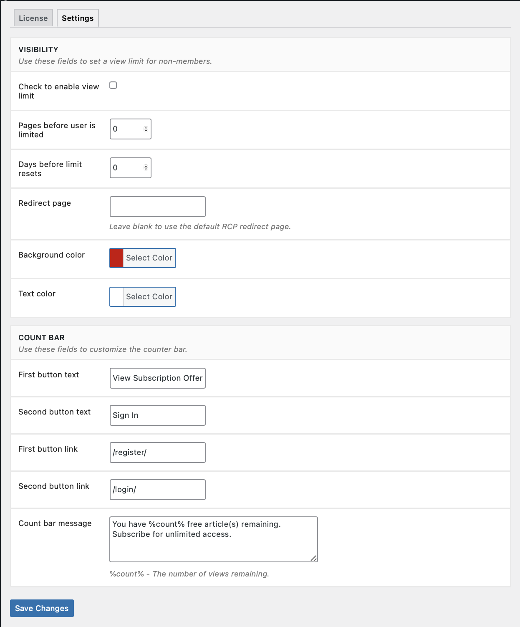The width and height of the screenshot is (520, 627).
Task: Click the red Background color swatch
Action: pyautogui.click(x=116, y=258)
